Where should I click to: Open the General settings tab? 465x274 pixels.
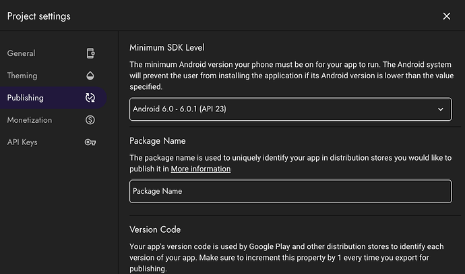21,53
